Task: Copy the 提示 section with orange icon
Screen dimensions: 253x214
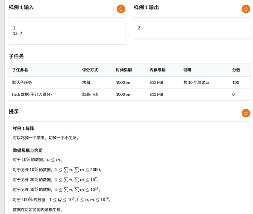Action: point(246,113)
